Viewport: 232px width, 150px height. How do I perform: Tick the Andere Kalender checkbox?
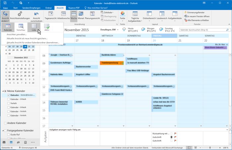tap(5, 123)
